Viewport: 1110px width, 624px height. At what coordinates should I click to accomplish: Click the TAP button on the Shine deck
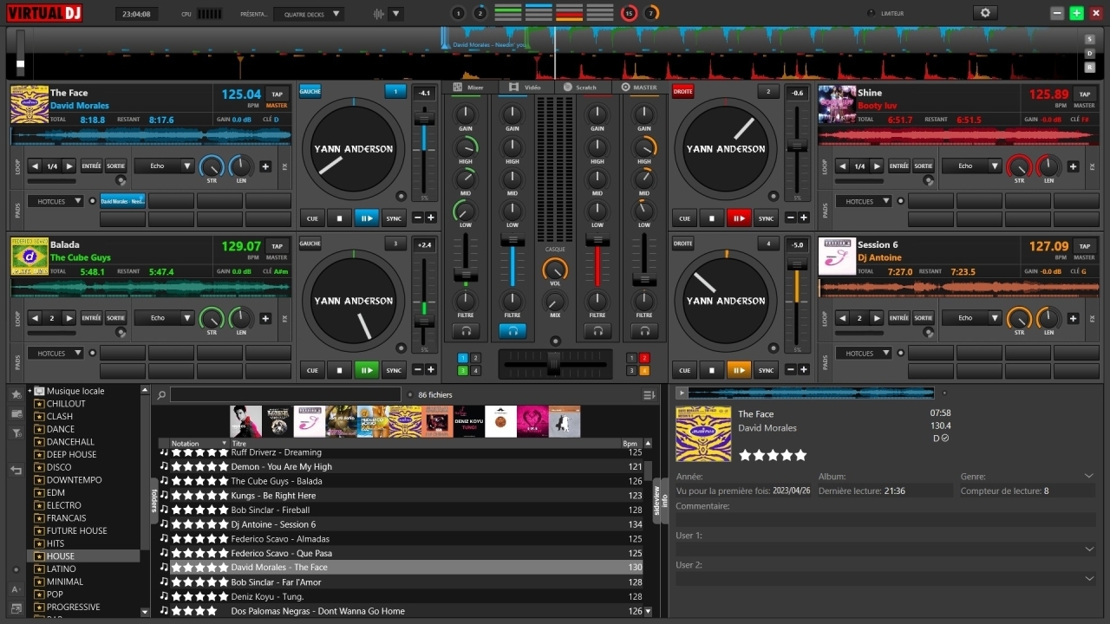tap(1084, 94)
